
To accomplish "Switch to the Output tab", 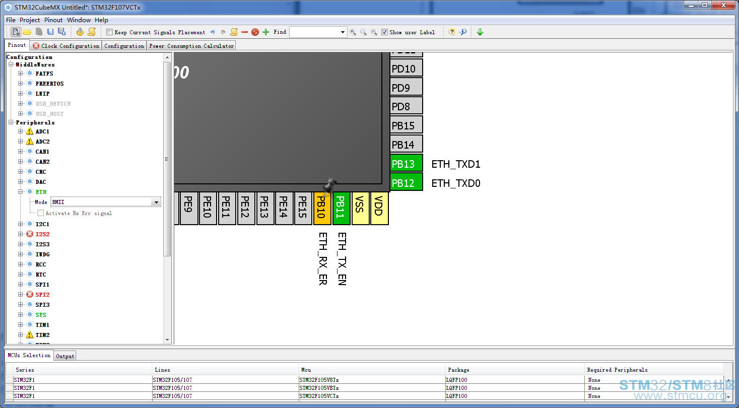I will [65, 356].
